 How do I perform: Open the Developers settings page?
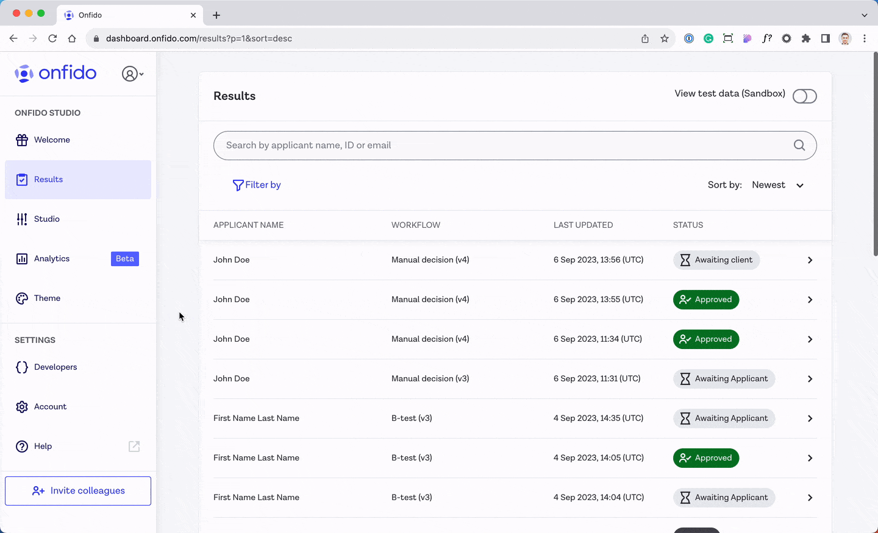tap(55, 367)
